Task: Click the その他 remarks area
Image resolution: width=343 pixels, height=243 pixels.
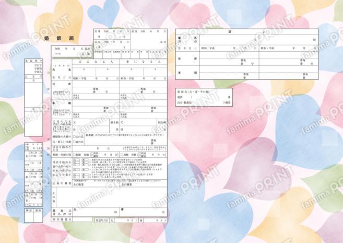Action: (112, 197)
